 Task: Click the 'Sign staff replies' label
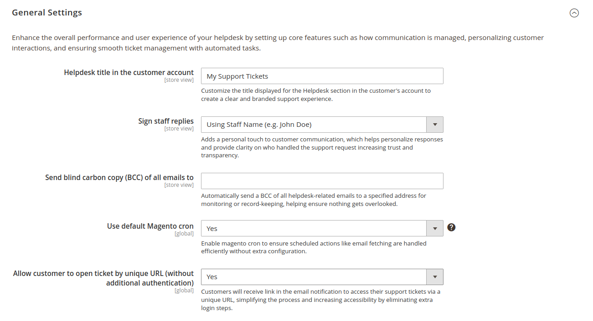click(166, 121)
